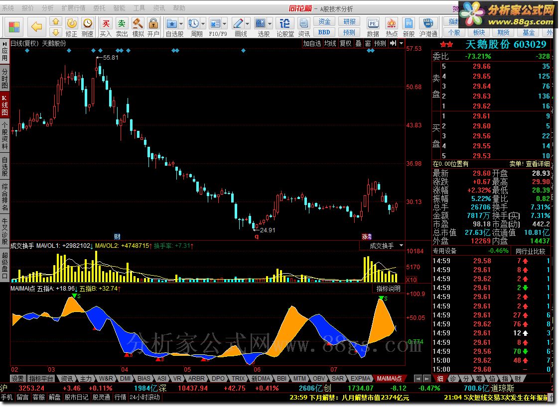The width and height of the screenshot is (559, 407).
Task: Open the 分析 menu
Action: click(x=47, y=8)
